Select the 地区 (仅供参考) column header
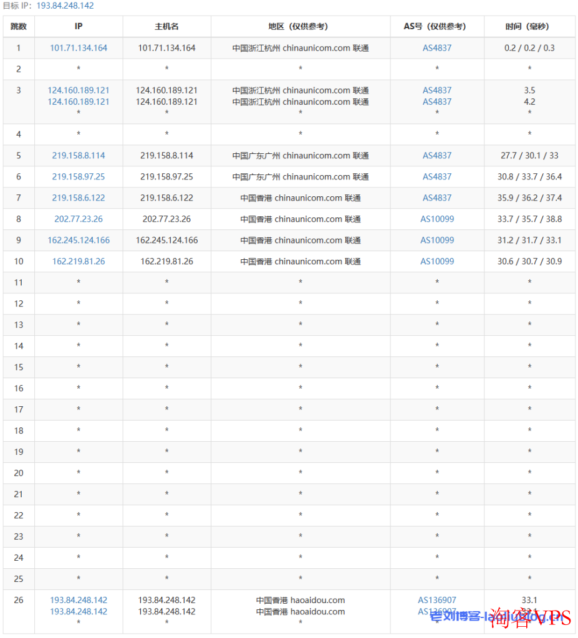Image resolution: width=578 pixels, height=638 pixels. 301,26
